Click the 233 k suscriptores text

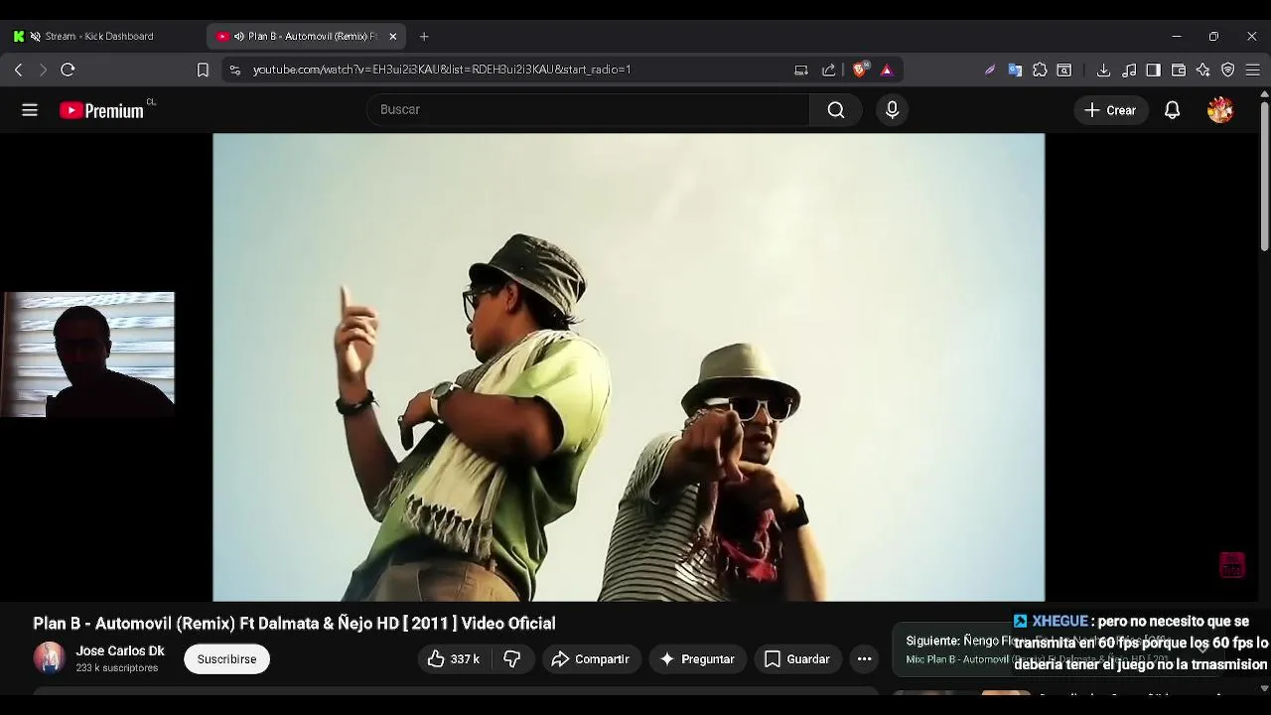117,668
